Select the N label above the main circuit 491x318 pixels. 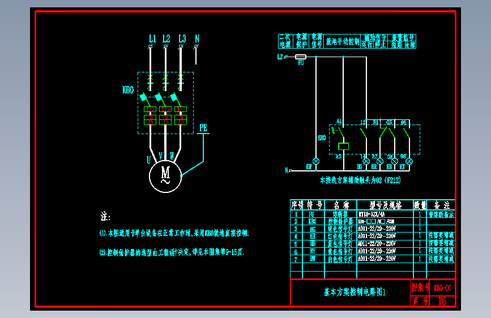(x=197, y=39)
